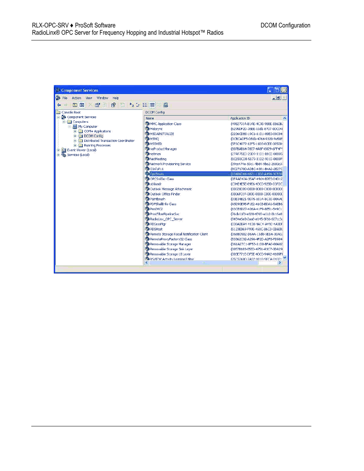This screenshot has height=471, width=364.
Task: Click the Paintbrush entry icon
Action: coord(147,199)
